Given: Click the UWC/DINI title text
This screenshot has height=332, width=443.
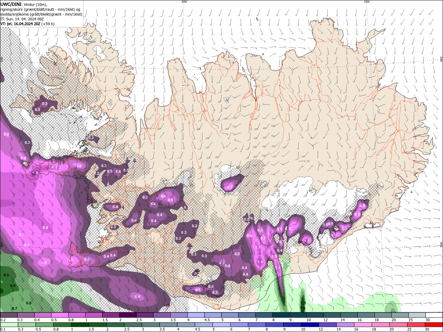Looking at the screenshot, I should coord(10,4).
